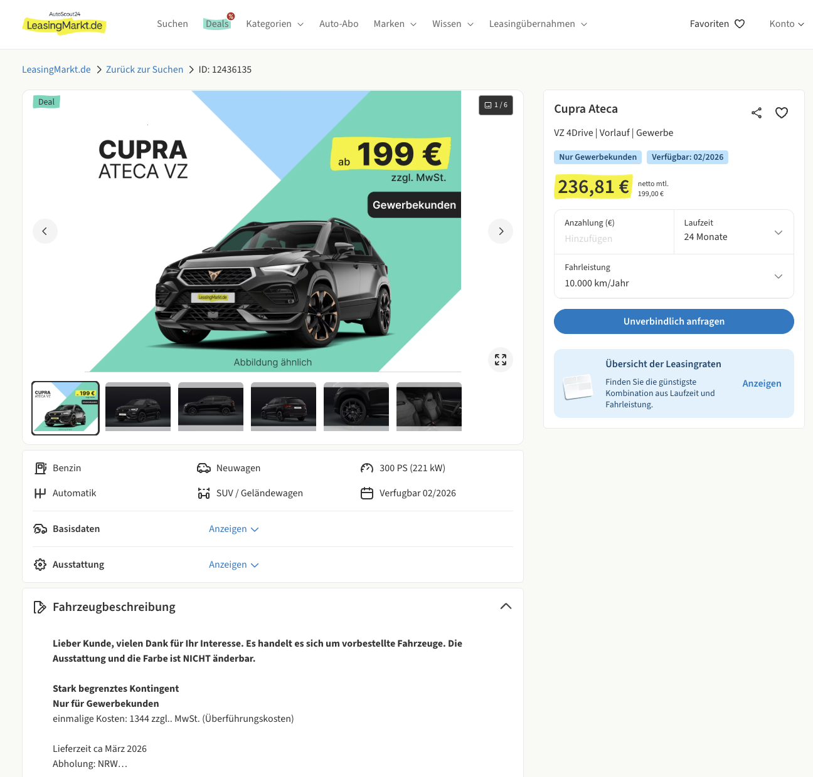Click the image counter badge 1/6

(x=496, y=105)
